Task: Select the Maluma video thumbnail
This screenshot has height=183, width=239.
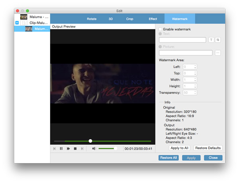Action: pos(24,17)
